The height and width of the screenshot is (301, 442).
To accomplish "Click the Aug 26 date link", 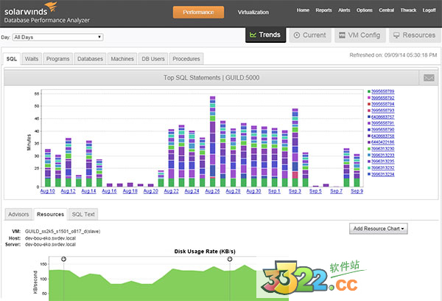I will pos(213,191).
